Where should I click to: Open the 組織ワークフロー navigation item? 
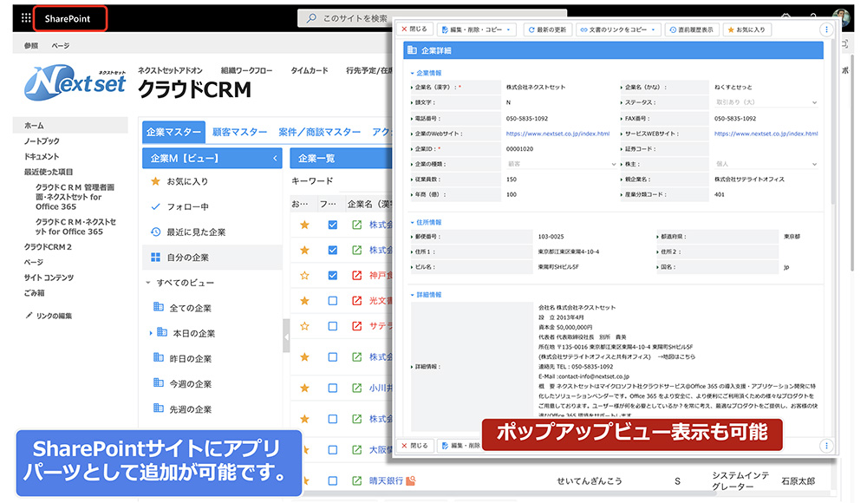point(246,70)
